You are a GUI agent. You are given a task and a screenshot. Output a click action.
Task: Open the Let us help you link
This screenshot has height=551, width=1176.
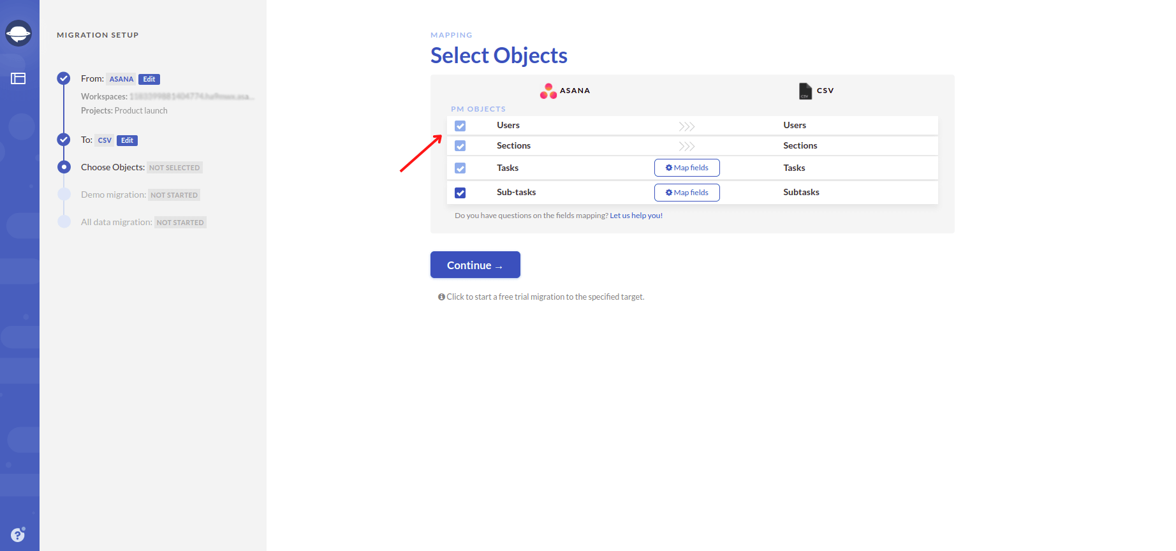coord(636,216)
